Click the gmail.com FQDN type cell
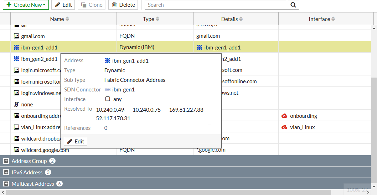 tap(155, 36)
